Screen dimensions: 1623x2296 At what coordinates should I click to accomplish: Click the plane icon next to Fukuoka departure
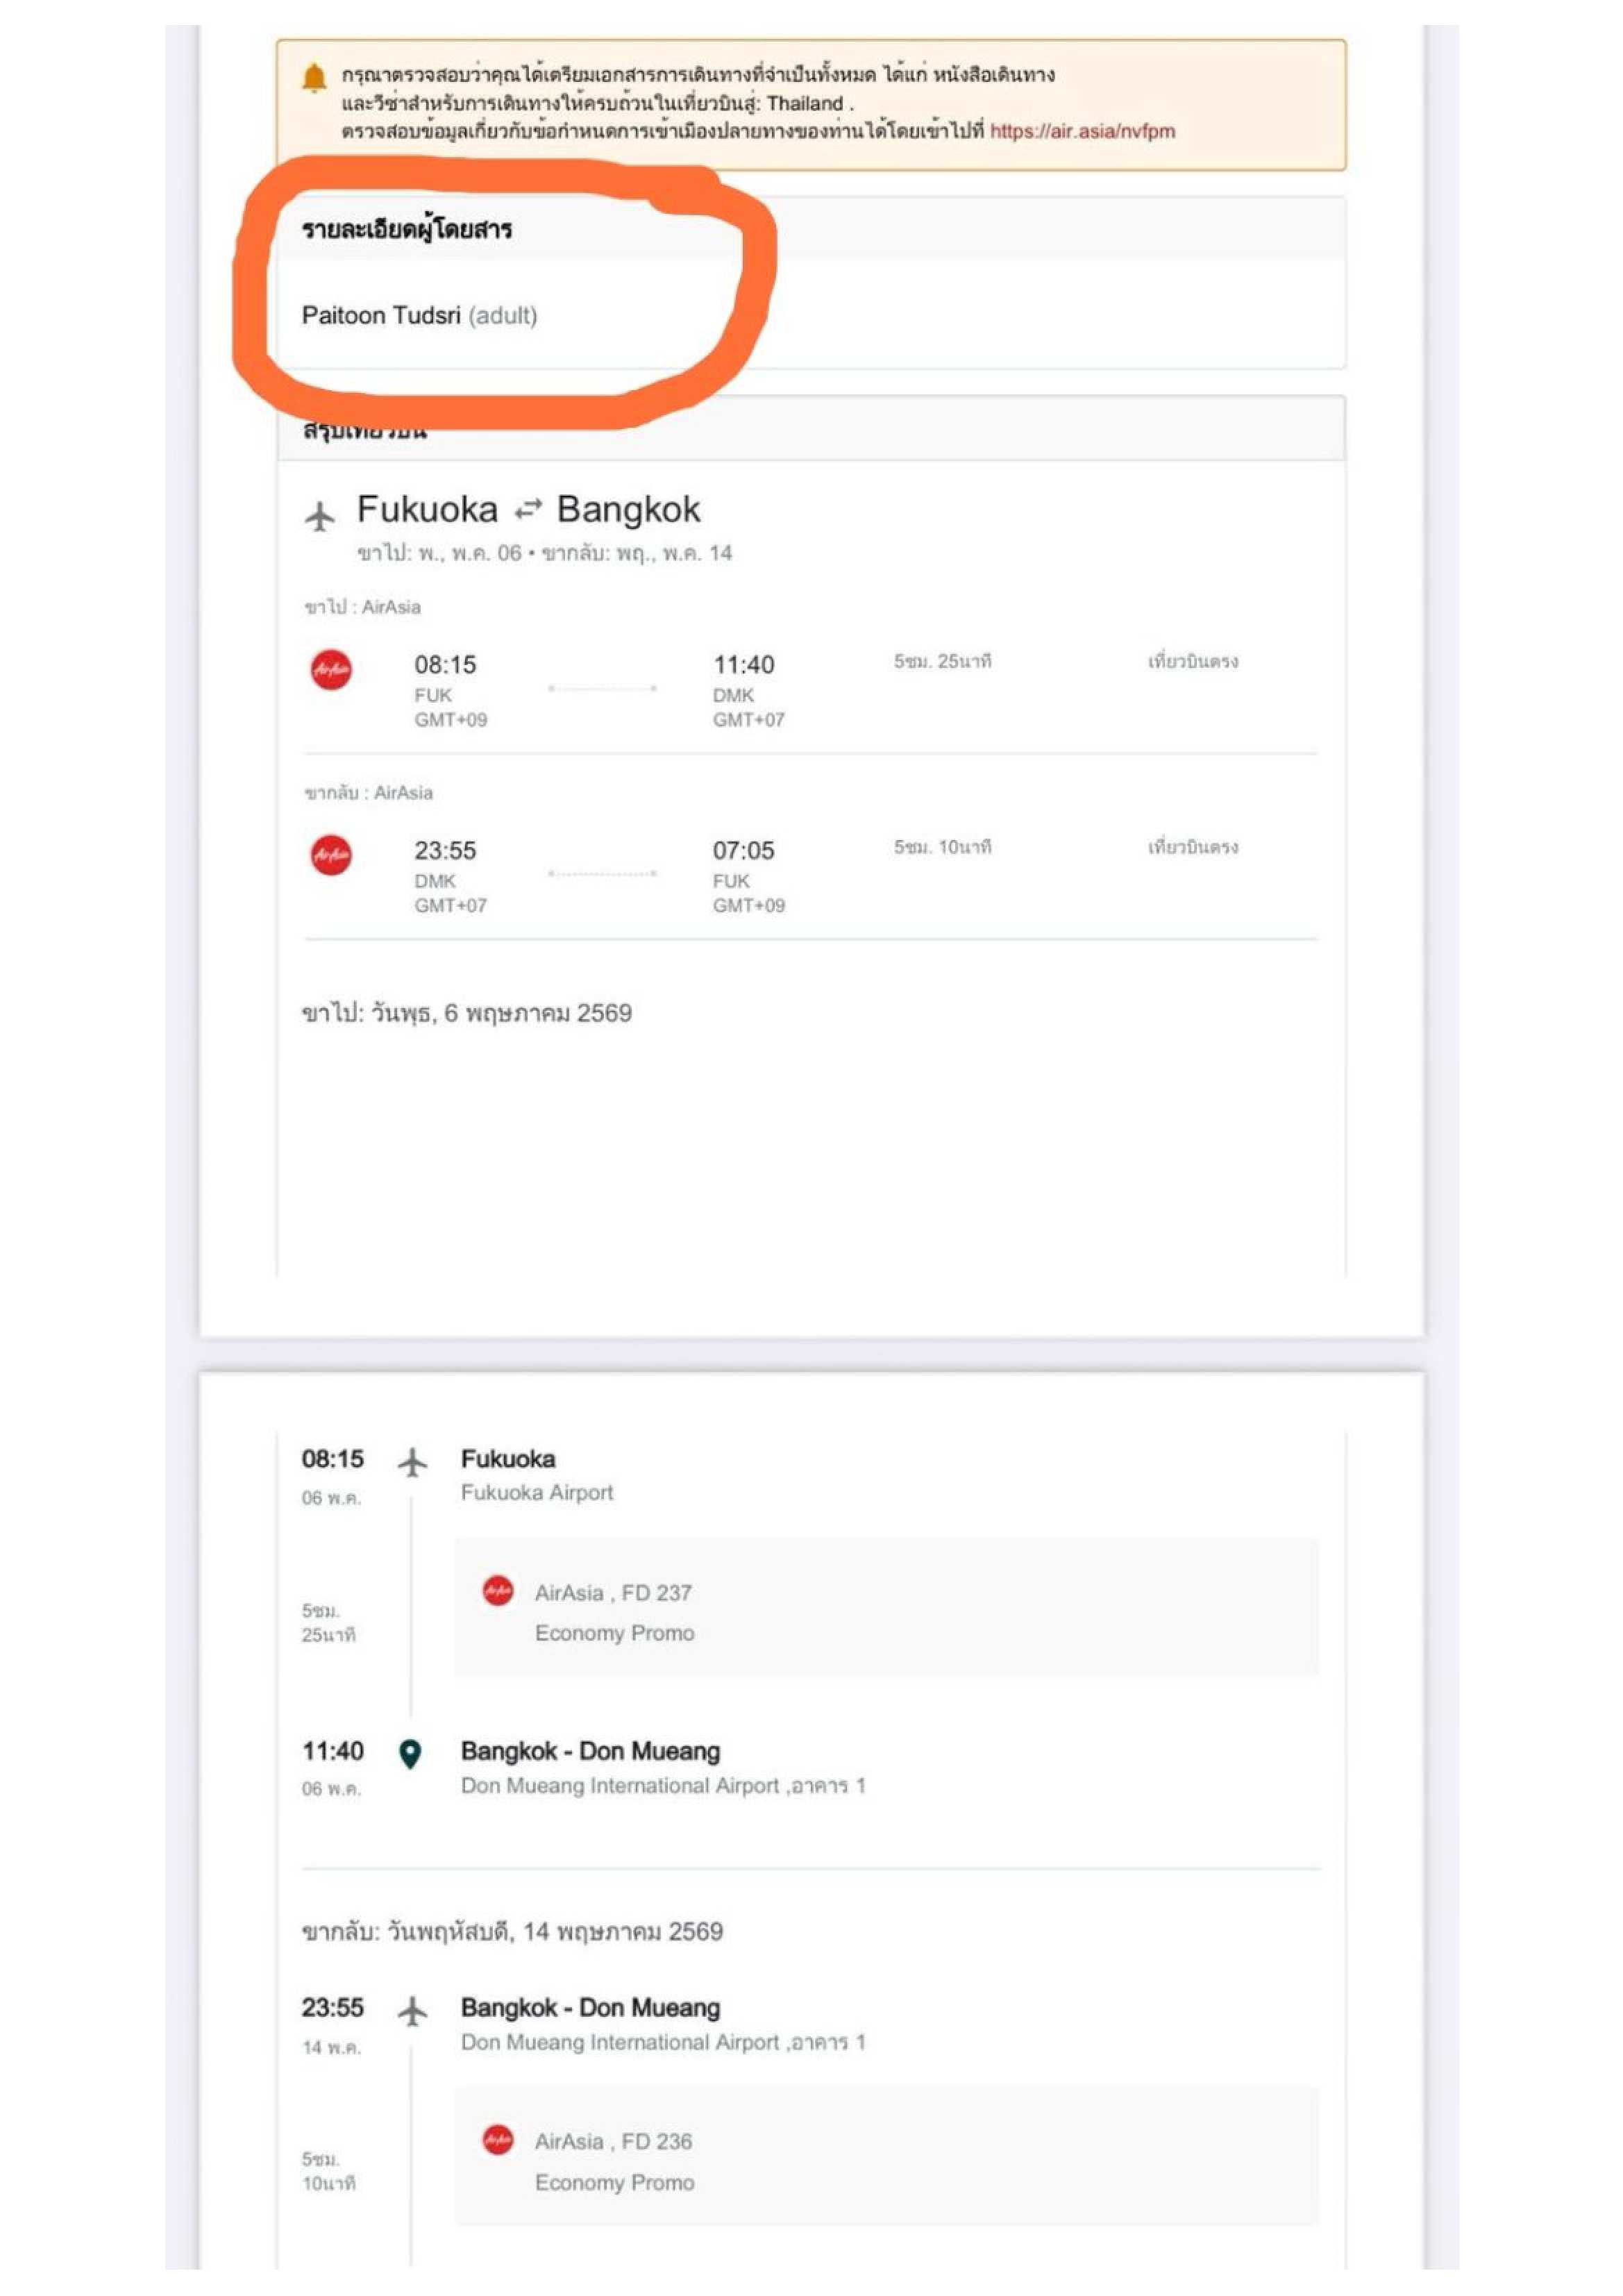pos(412,1462)
